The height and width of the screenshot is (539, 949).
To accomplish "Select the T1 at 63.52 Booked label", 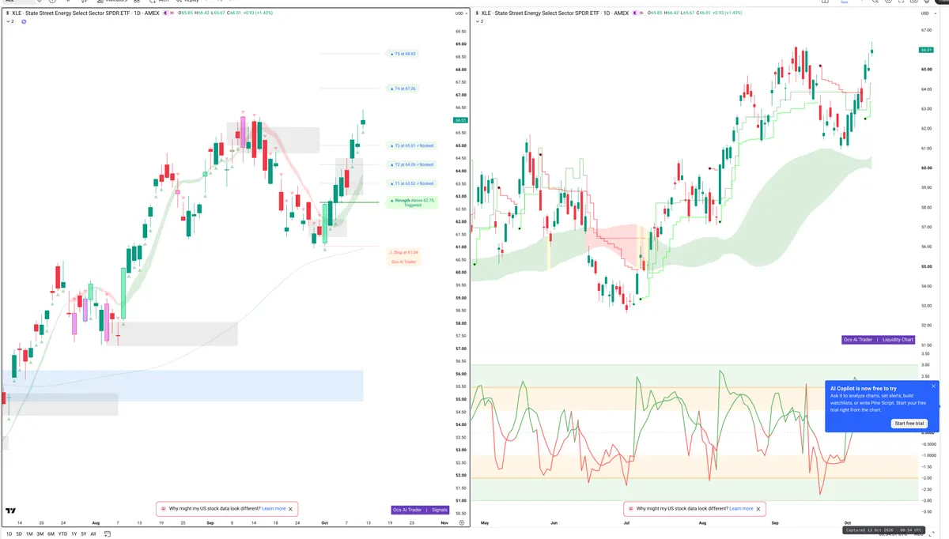I will (x=412, y=183).
